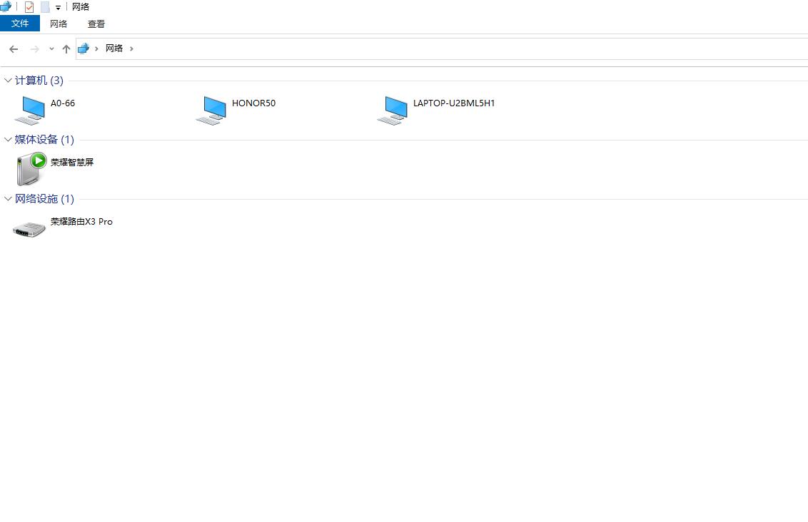Click the HONOR50 label
808x522 pixels.
[x=253, y=103]
